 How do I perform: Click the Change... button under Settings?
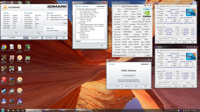click(x=39, y=33)
